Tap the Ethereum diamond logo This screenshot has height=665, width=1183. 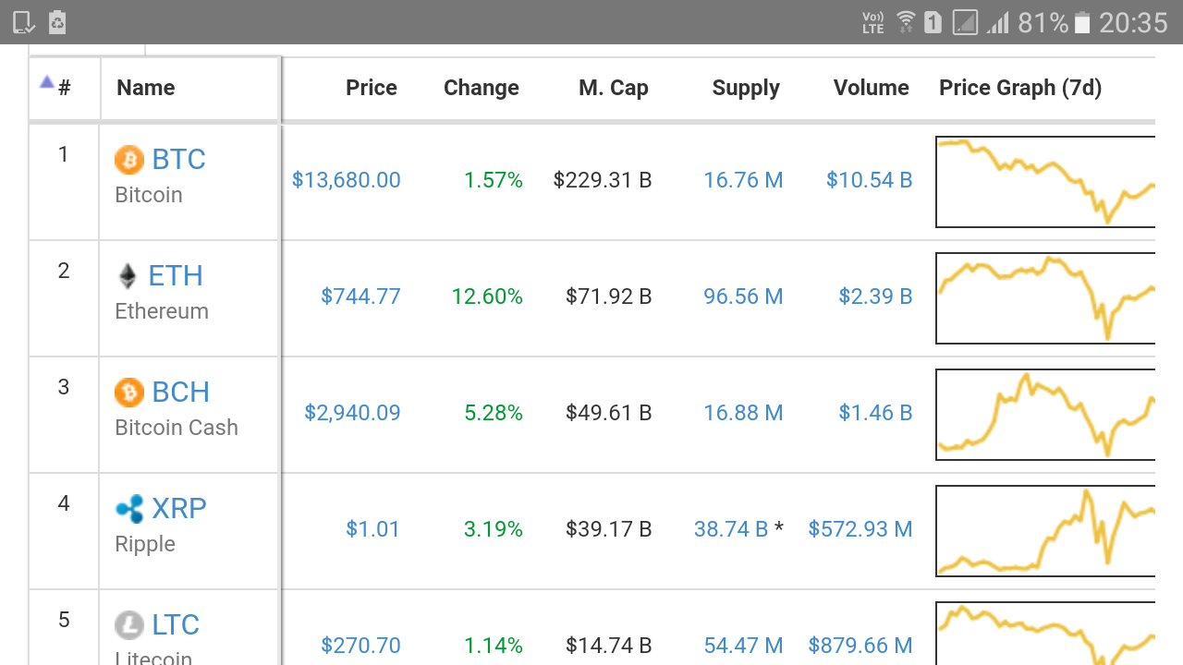[128, 276]
